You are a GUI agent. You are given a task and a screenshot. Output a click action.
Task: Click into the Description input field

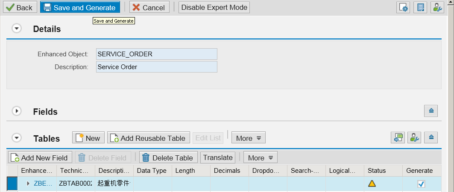point(157,67)
